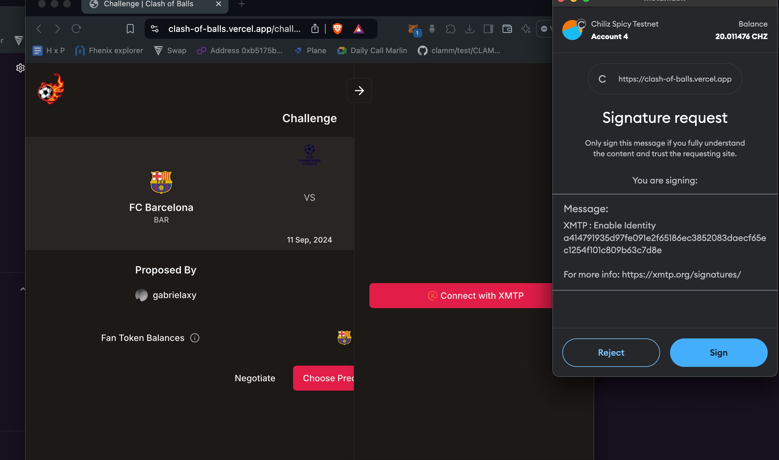This screenshot has height=460, width=779.
Task: Click the Negotiate button
Action: point(255,378)
